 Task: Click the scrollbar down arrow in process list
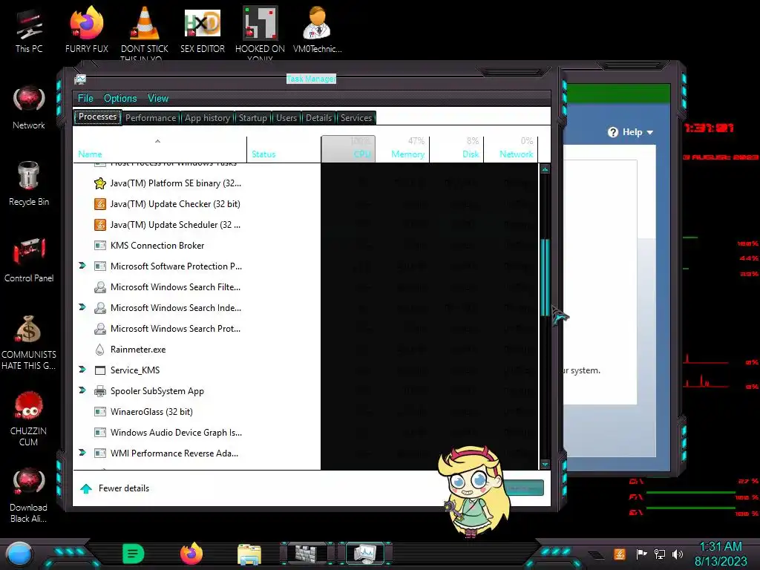[545, 464]
